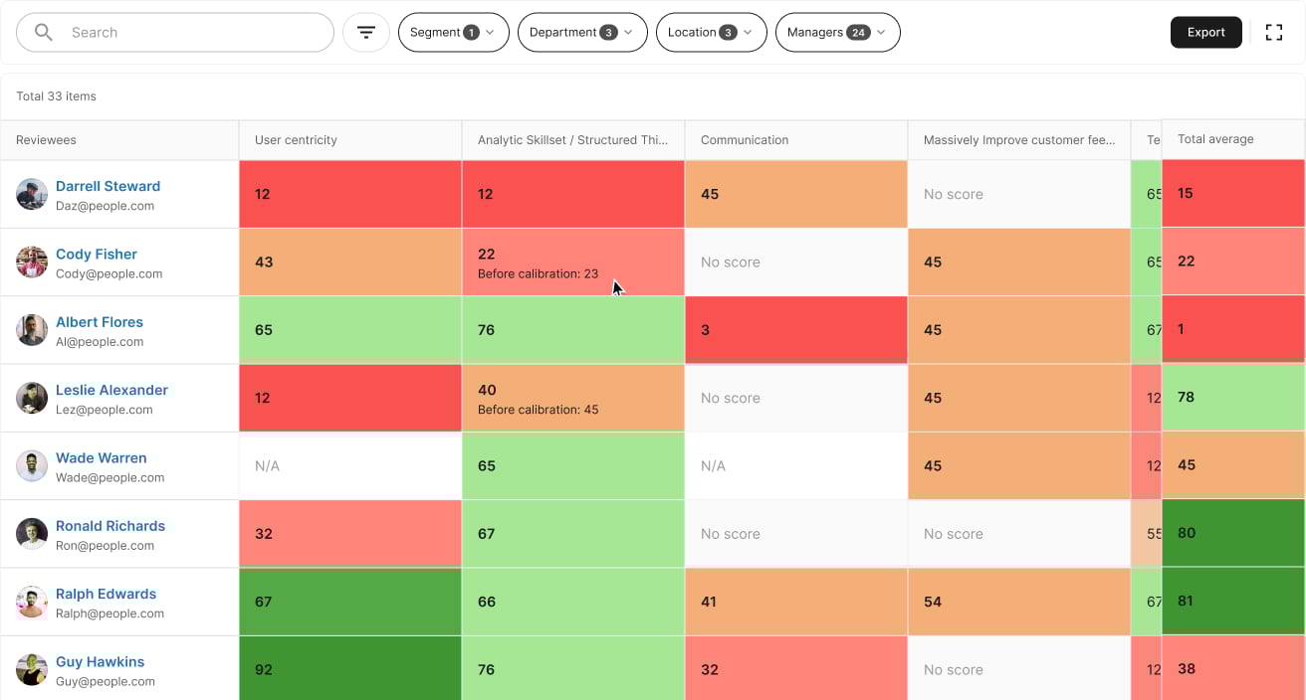1306x700 pixels.
Task: Click Cody Fisher's calibrated score of 22
Action: [x=572, y=262]
